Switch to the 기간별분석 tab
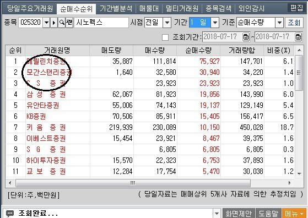The width and height of the screenshot is (308, 218). 116,9
